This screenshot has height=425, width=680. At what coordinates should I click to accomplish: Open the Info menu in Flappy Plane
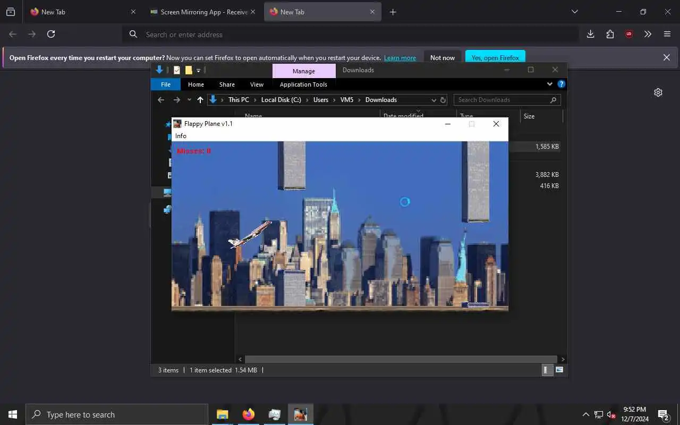tap(181, 136)
